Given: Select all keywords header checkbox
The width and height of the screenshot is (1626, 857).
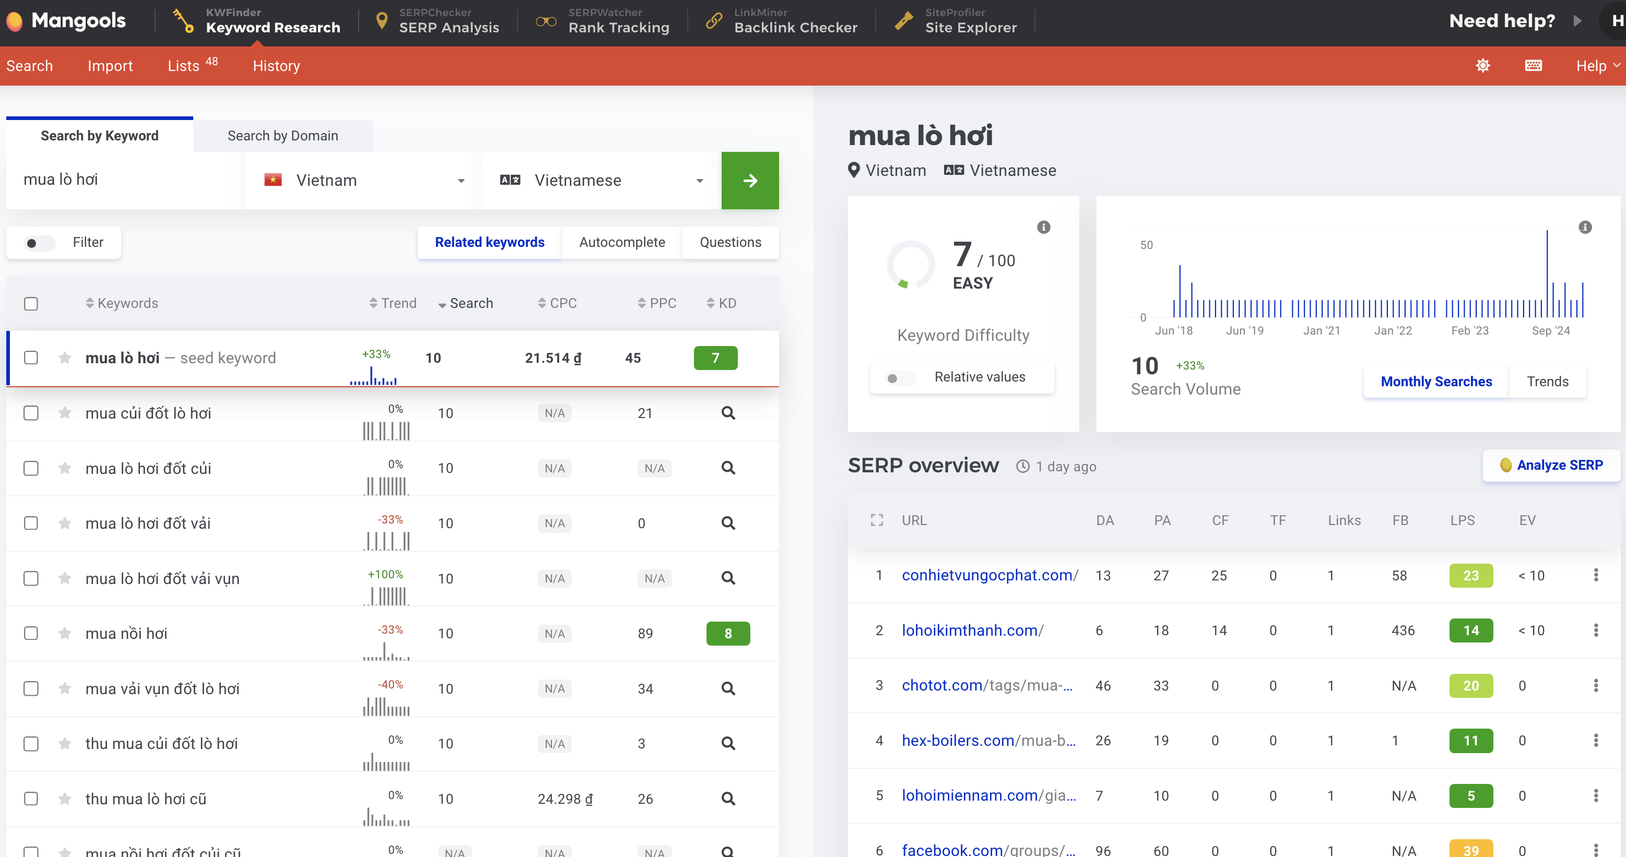Looking at the screenshot, I should pyautogui.click(x=31, y=304).
